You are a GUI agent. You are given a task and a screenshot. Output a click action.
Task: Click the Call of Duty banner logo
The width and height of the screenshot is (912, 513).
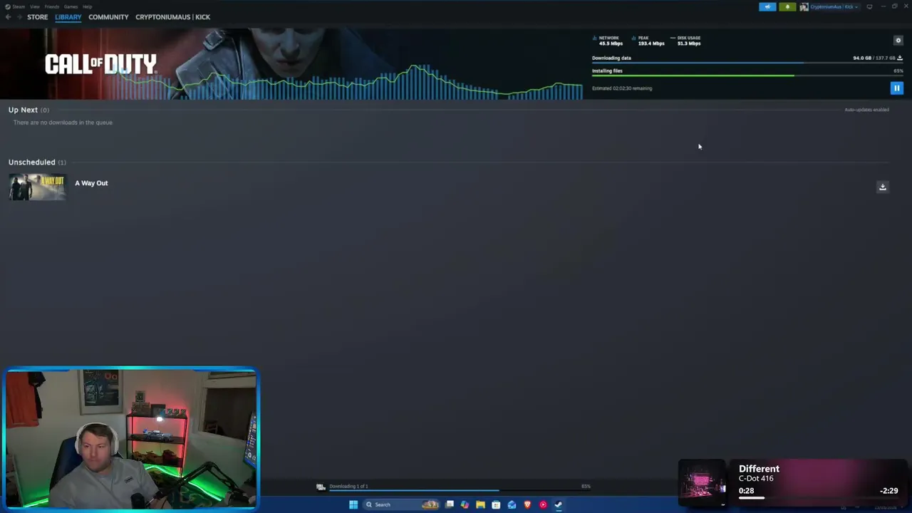[100, 65]
